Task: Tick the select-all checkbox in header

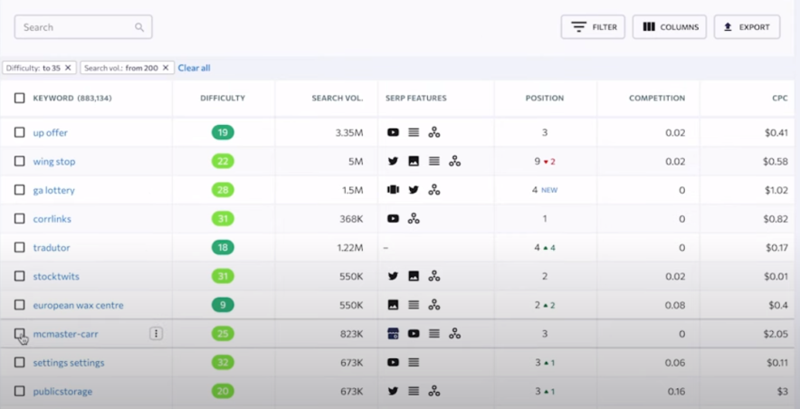Action: point(19,98)
